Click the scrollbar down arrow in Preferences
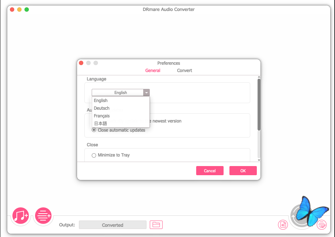335x237 pixels. [259, 160]
